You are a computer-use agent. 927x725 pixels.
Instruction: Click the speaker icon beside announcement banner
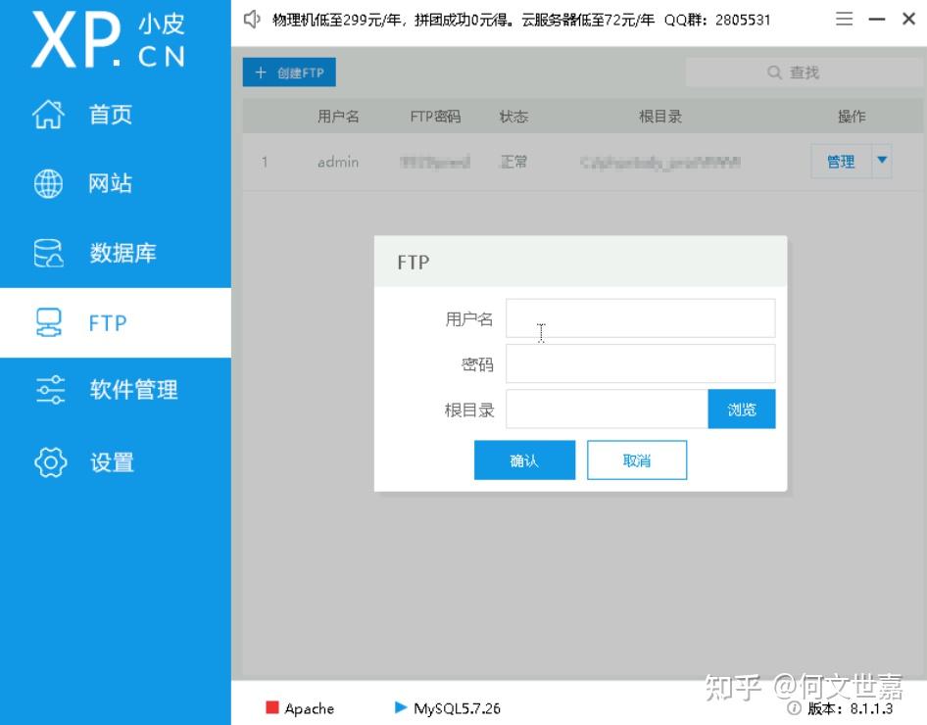(251, 19)
